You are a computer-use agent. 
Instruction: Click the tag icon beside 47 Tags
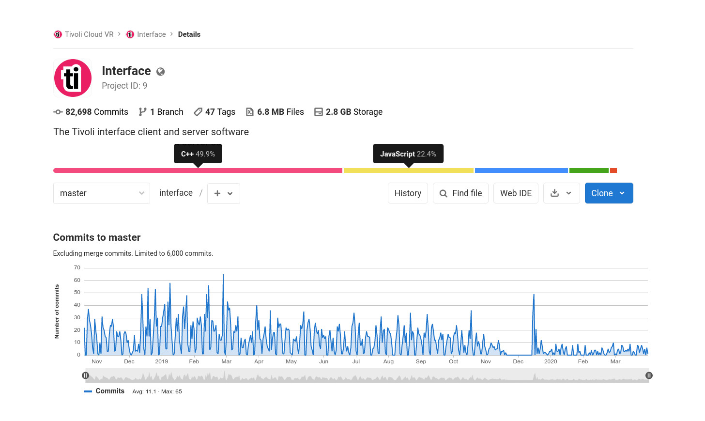(x=198, y=112)
